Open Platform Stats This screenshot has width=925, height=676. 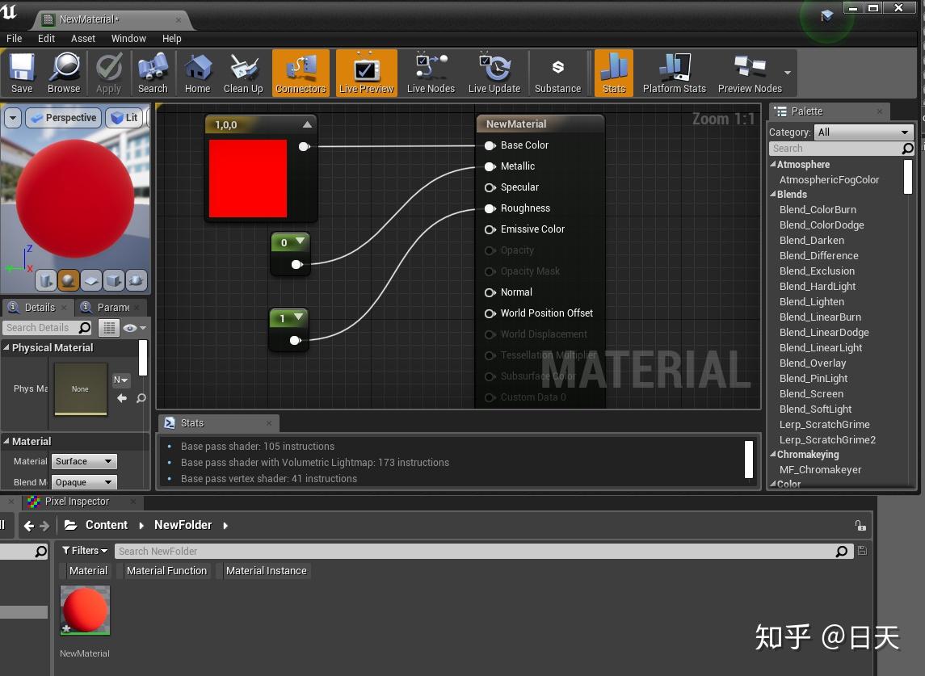[x=674, y=73]
